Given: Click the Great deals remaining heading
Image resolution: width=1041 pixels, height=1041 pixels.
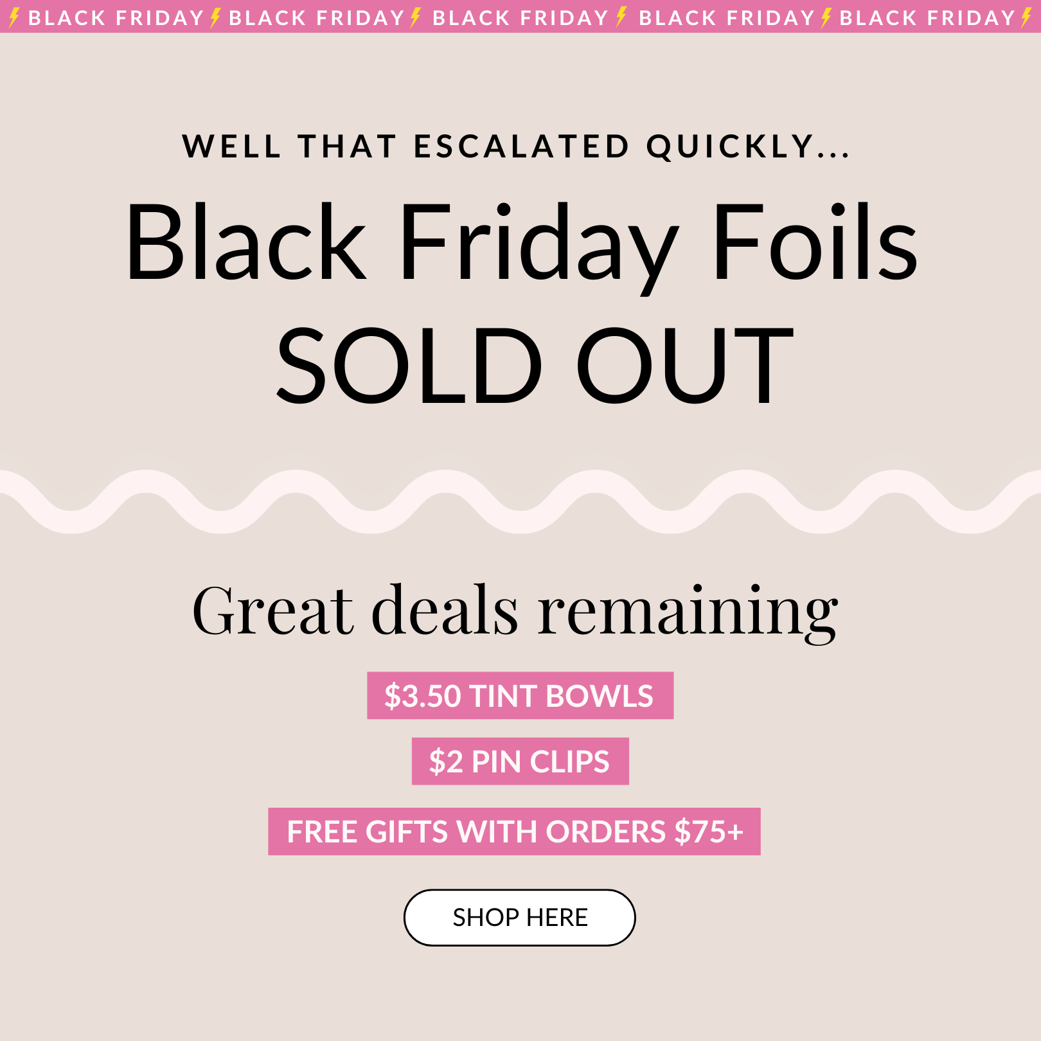Looking at the screenshot, I should click(x=515, y=610).
